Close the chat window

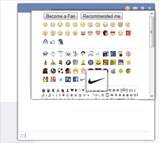(x=149, y=8)
